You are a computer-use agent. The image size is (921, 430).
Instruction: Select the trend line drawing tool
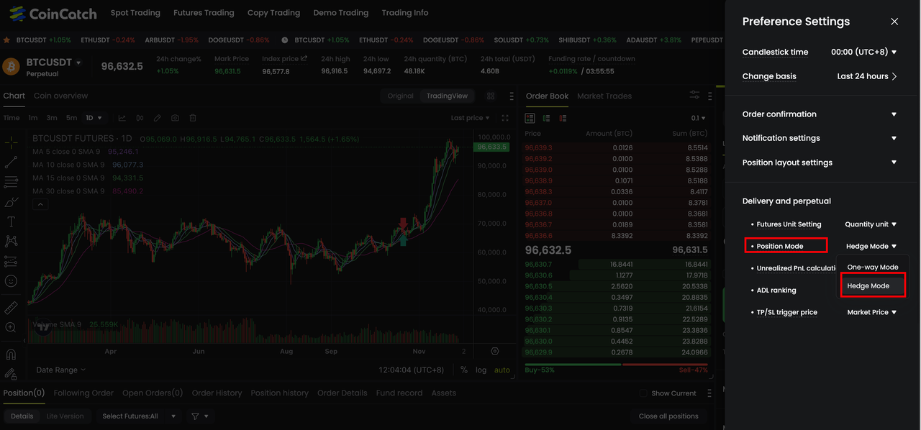tap(11, 163)
